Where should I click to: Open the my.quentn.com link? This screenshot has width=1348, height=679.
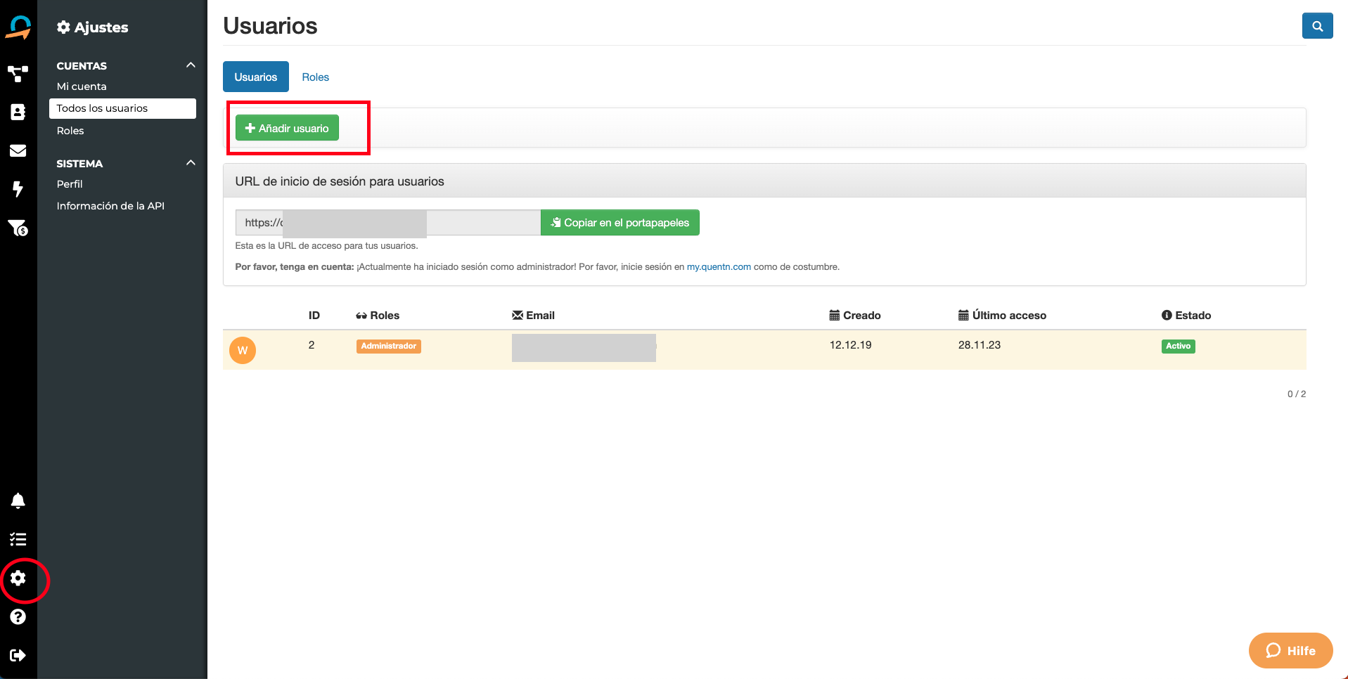(718, 267)
